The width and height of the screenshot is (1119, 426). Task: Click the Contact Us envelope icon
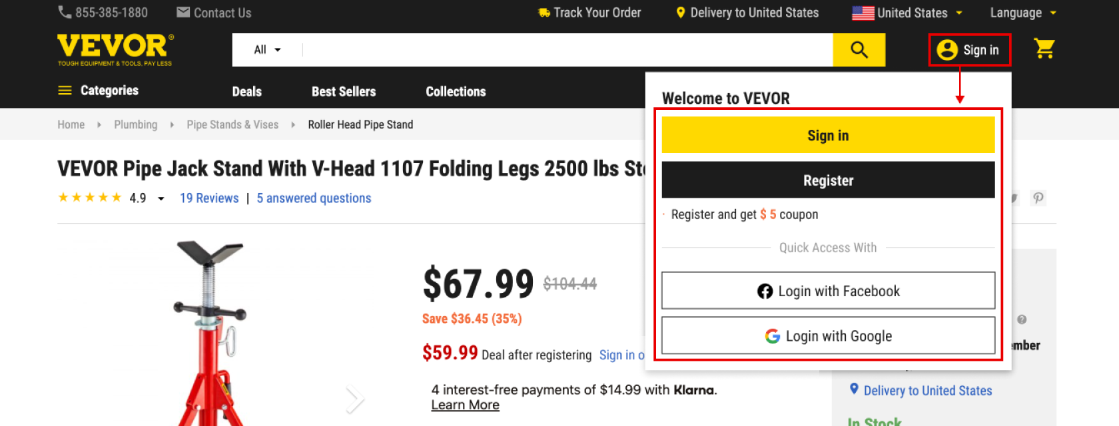click(x=183, y=13)
